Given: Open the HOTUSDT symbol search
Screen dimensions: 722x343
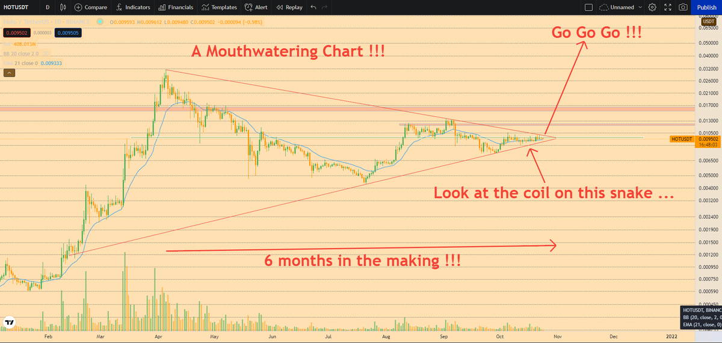Looking at the screenshot, I should pyautogui.click(x=17, y=7).
